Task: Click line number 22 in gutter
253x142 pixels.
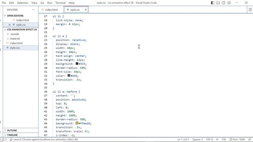Action: click(46, 36)
